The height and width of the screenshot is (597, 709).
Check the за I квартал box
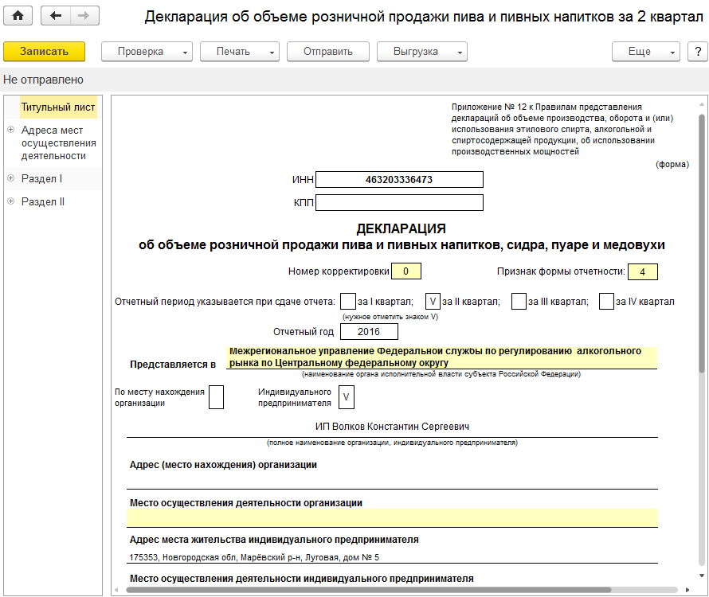(x=347, y=302)
